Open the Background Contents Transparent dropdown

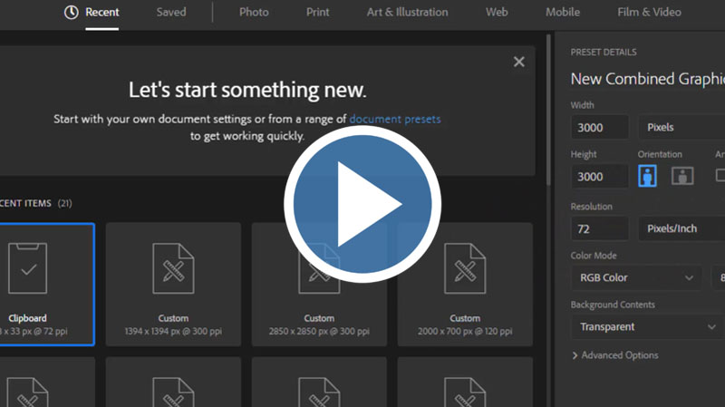click(x=647, y=326)
